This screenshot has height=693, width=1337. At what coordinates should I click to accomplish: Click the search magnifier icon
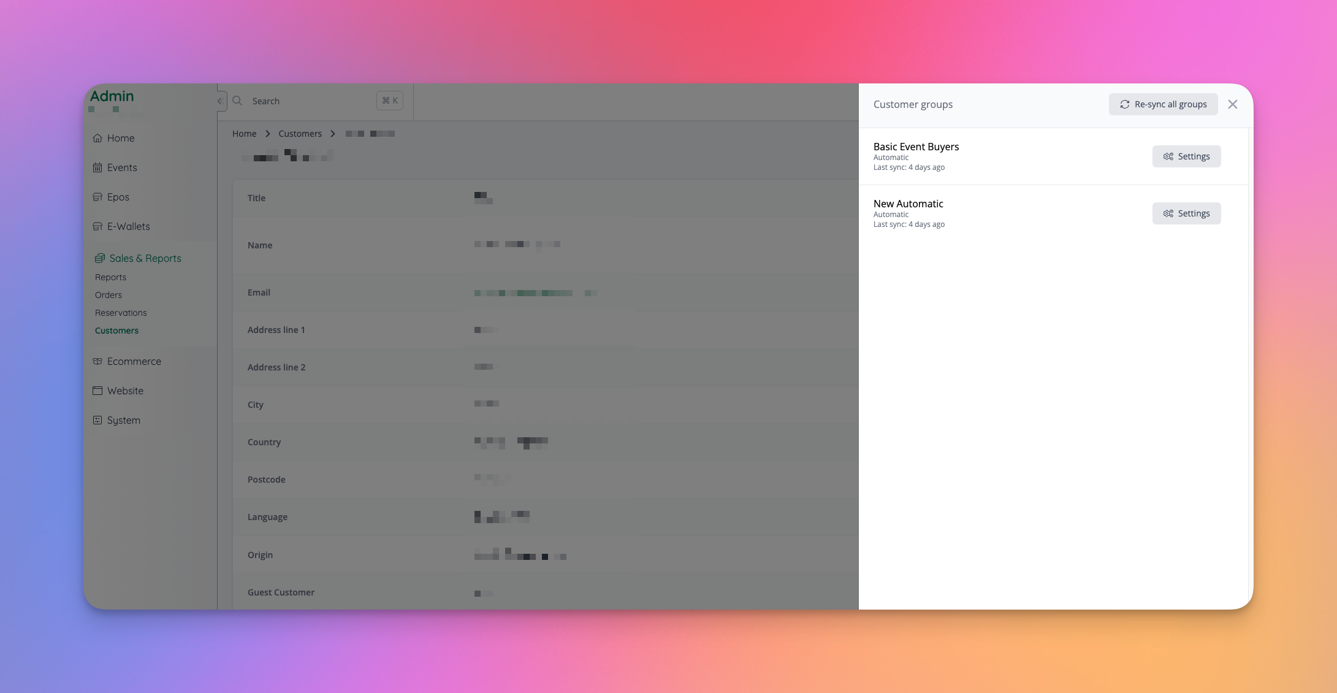pyautogui.click(x=237, y=101)
